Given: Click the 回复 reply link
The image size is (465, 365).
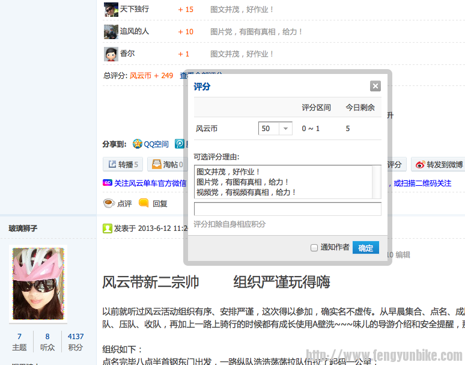Looking at the screenshot, I should (160, 204).
